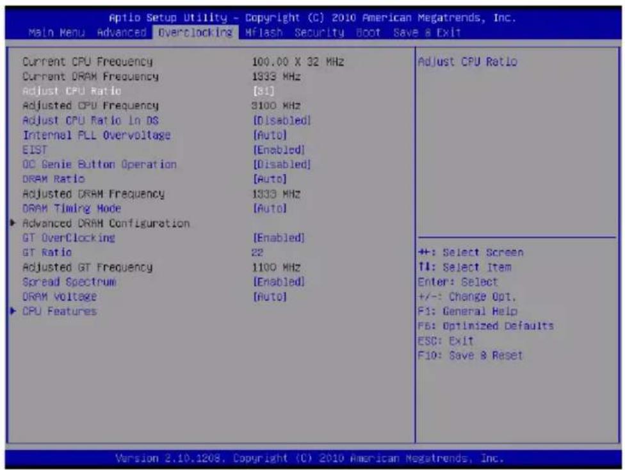
Task: Open the Save & Exit tab
Action: (x=427, y=33)
